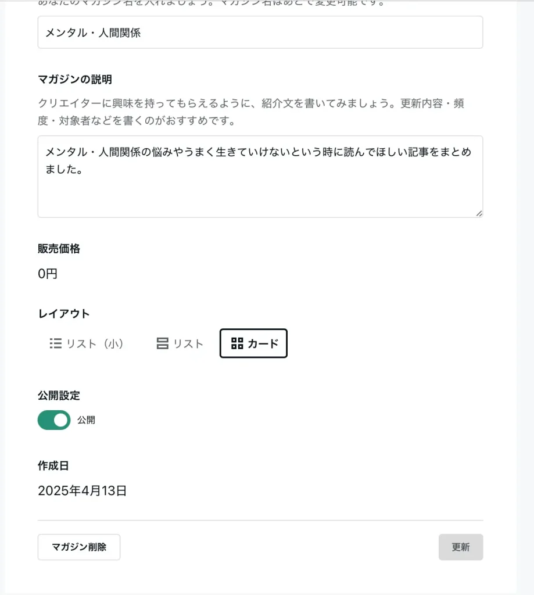Select the リスト(小) layout option text

(x=95, y=344)
